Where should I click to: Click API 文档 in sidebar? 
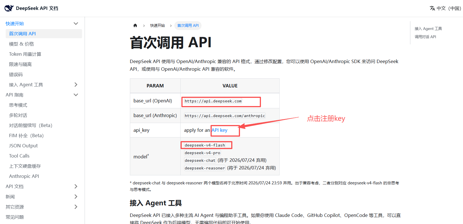point(14,186)
